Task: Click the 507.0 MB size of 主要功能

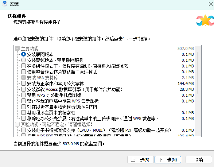Action: click(x=186, y=48)
